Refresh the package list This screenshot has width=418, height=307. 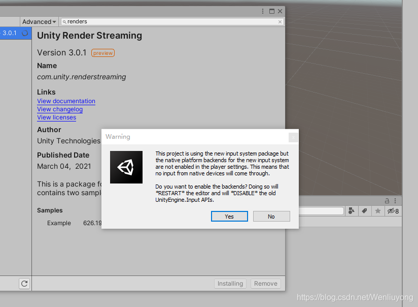(x=24, y=284)
